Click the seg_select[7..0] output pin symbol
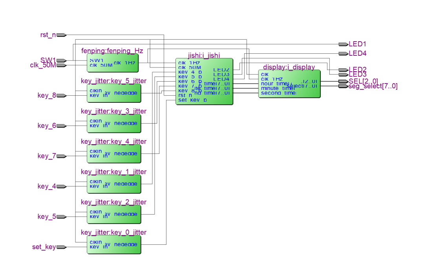Viewport: 424px width, 275px height. point(343,86)
